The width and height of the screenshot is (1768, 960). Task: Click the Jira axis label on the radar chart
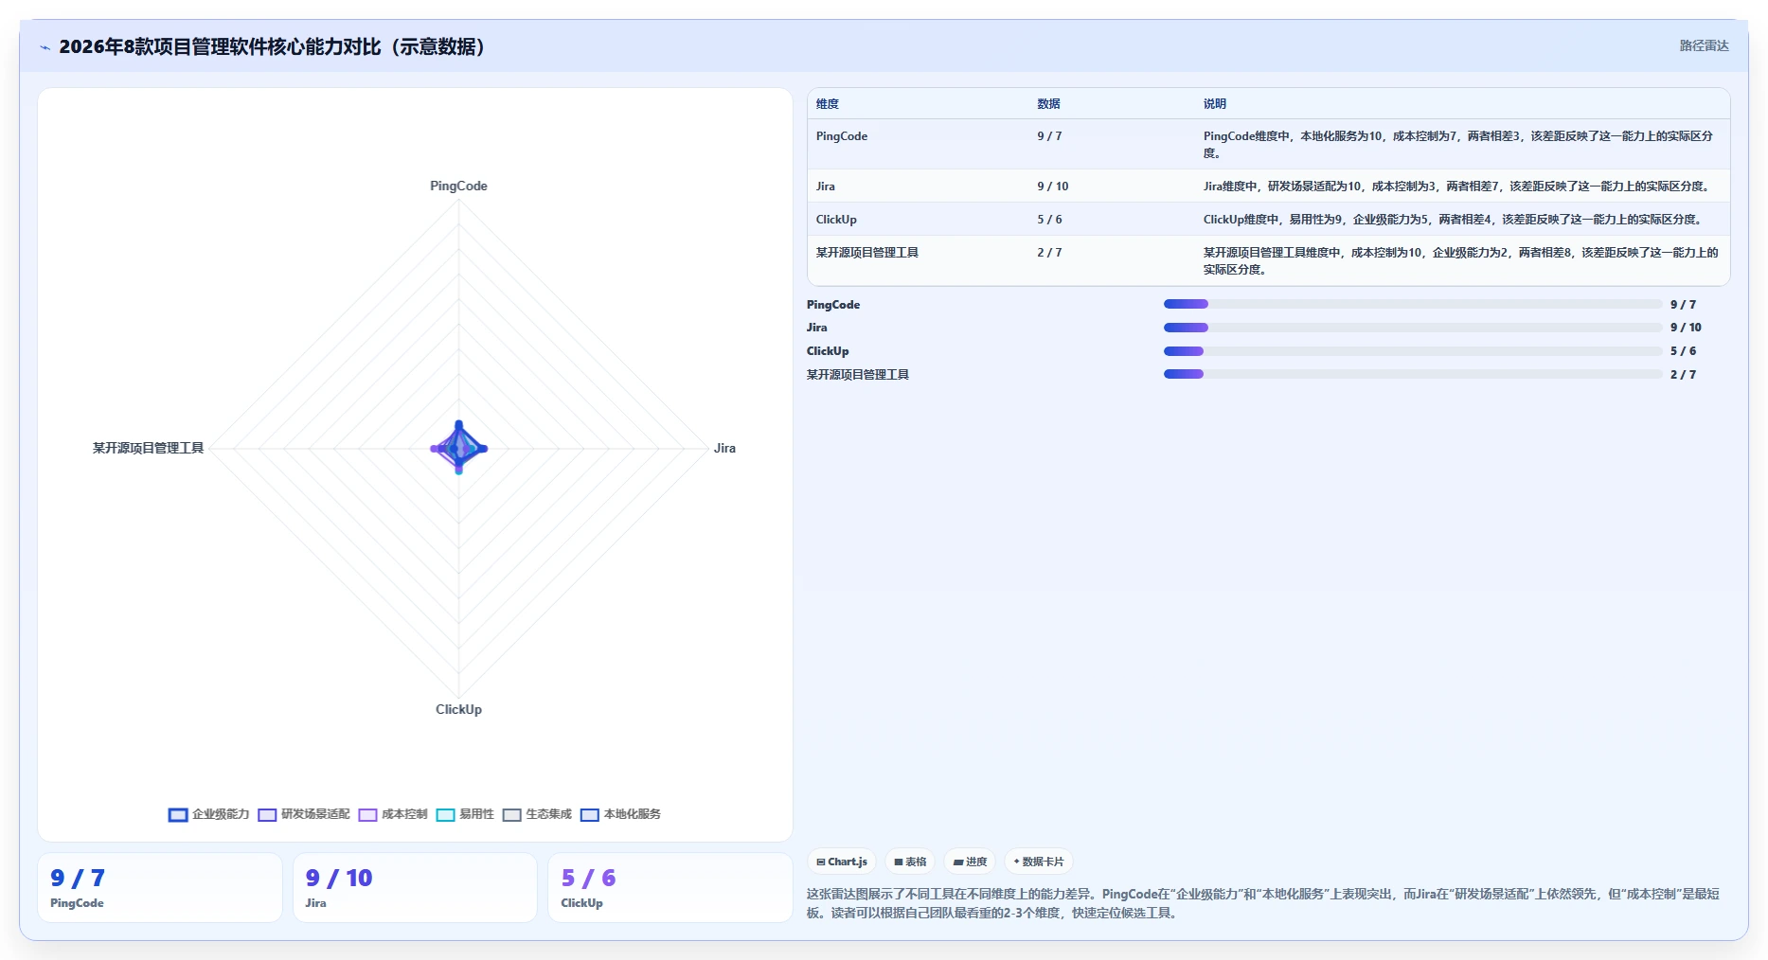tap(724, 449)
